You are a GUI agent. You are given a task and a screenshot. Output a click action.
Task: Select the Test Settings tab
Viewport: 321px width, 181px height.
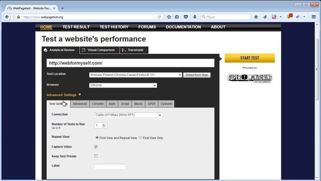coord(58,104)
